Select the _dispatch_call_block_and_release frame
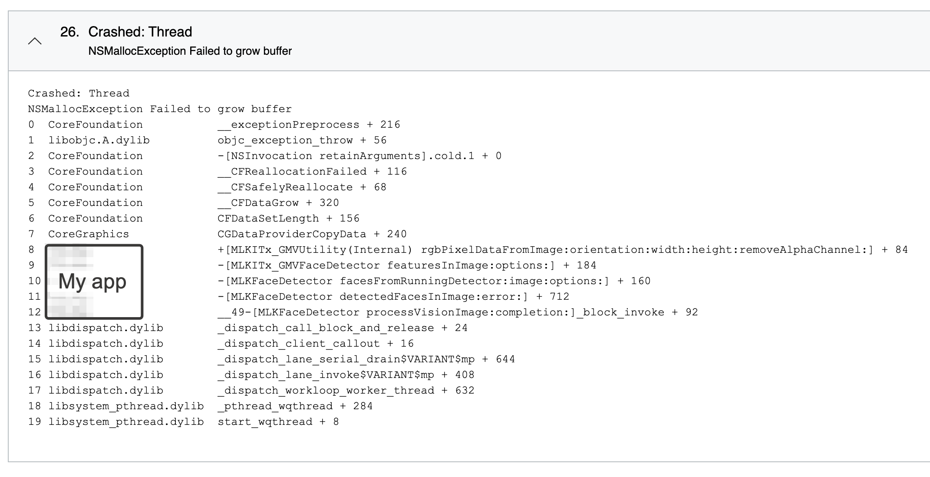The image size is (930, 477). click(x=343, y=328)
